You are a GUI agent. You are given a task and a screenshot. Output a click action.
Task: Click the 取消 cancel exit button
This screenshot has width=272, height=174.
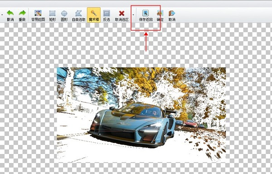pyautogui.click(x=172, y=15)
